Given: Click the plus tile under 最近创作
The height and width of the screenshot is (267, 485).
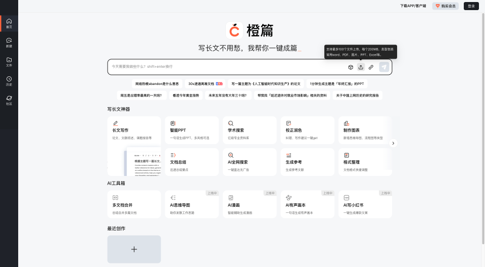Looking at the screenshot, I should pyautogui.click(x=134, y=249).
